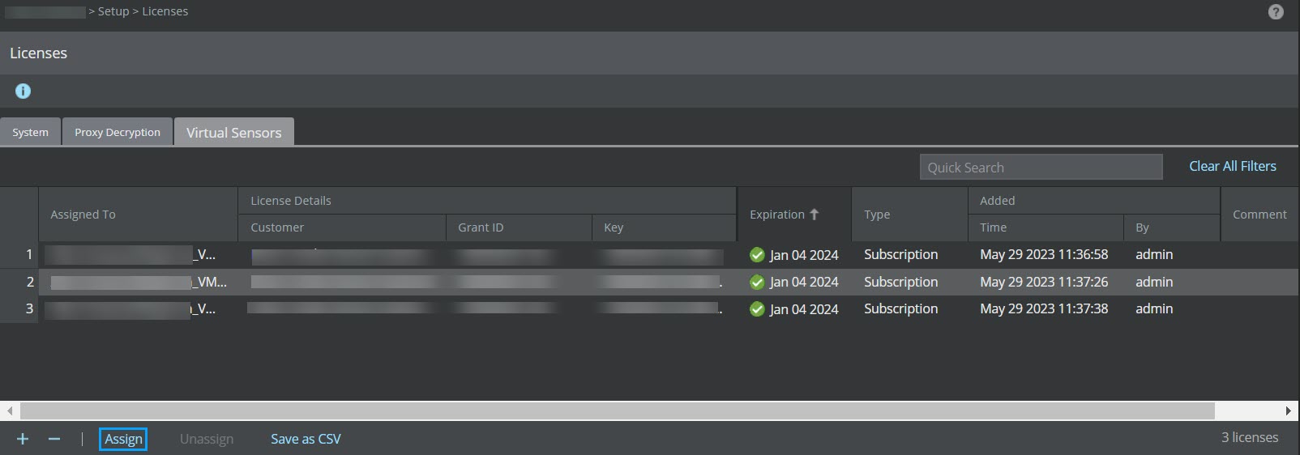1300x455 pixels.
Task: Sort by the Grant ID column header
Action: (x=518, y=227)
